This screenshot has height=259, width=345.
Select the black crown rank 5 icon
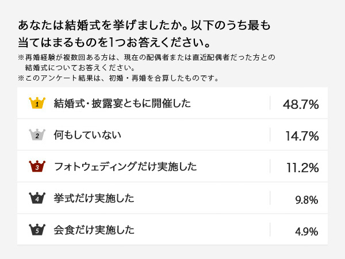(x=37, y=230)
